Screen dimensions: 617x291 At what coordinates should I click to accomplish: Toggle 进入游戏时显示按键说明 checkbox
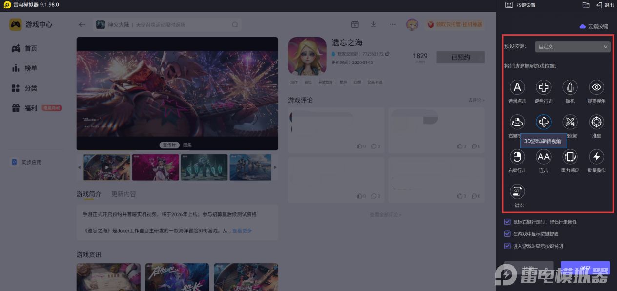[508, 246]
